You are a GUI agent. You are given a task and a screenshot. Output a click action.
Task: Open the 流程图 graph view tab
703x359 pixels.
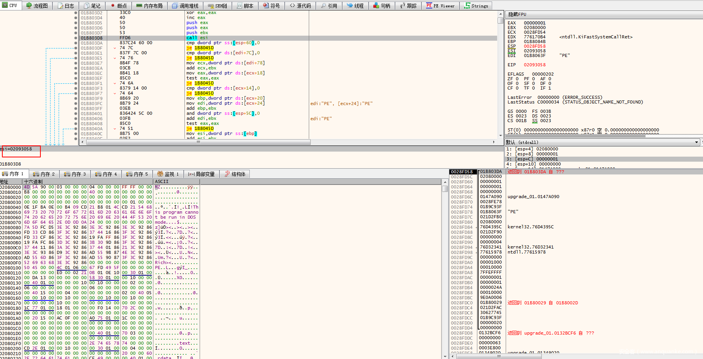37,6
